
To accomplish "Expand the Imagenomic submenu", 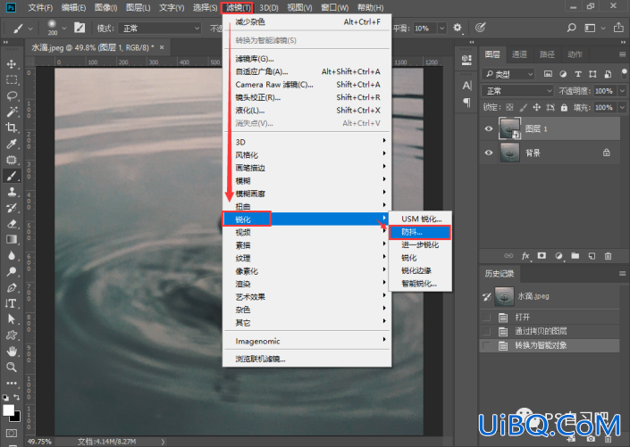I will point(307,342).
